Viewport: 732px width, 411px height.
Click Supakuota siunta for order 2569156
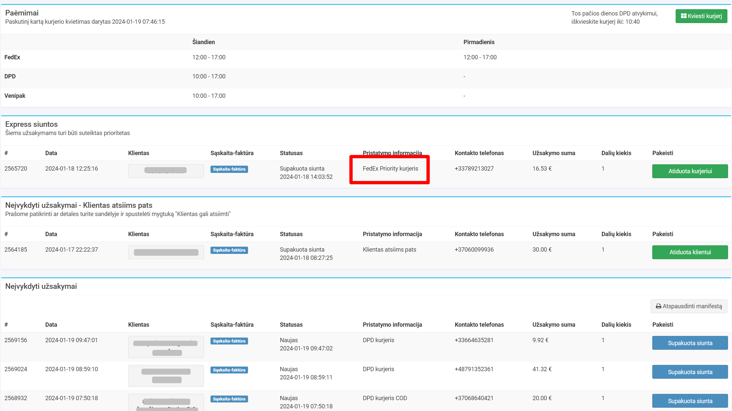(x=690, y=343)
